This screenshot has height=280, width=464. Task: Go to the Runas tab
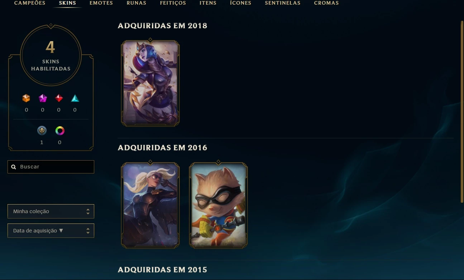point(137,3)
